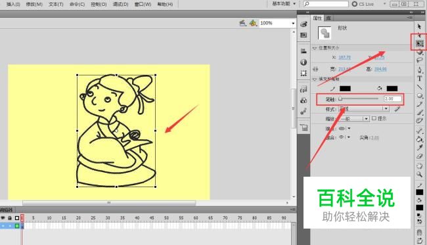Switch to the 库 library tab
Viewport: 427px width, 245px height.
tap(328, 18)
